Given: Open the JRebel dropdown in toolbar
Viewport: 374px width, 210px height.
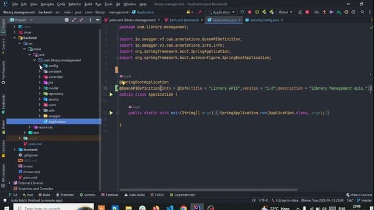Looking at the screenshot, I should (285, 12).
